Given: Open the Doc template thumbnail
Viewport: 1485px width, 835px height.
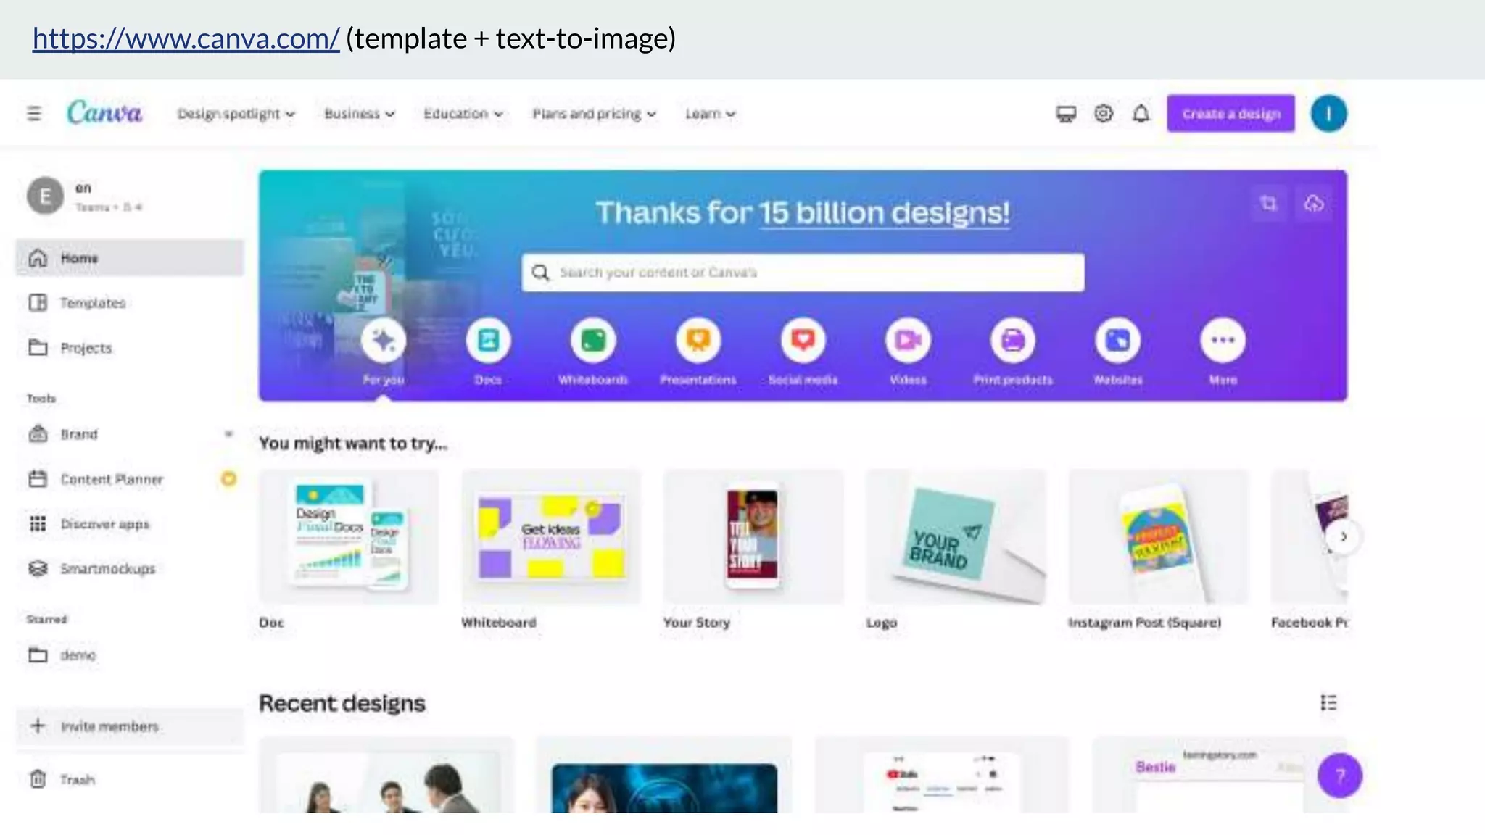Looking at the screenshot, I should click(349, 537).
